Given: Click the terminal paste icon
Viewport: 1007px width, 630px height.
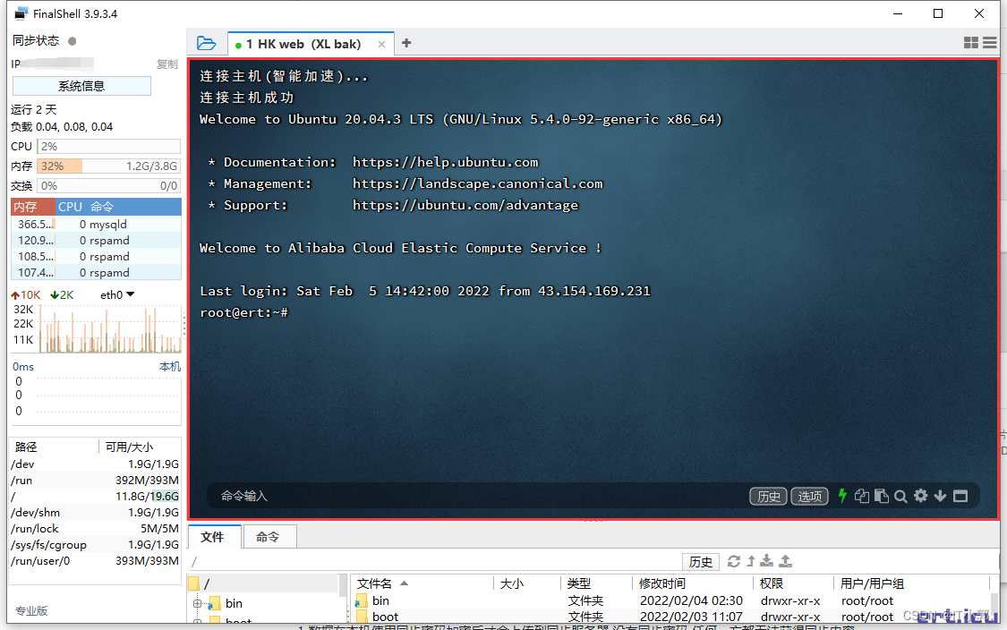Looking at the screenshot, I should tap(881, 496).
